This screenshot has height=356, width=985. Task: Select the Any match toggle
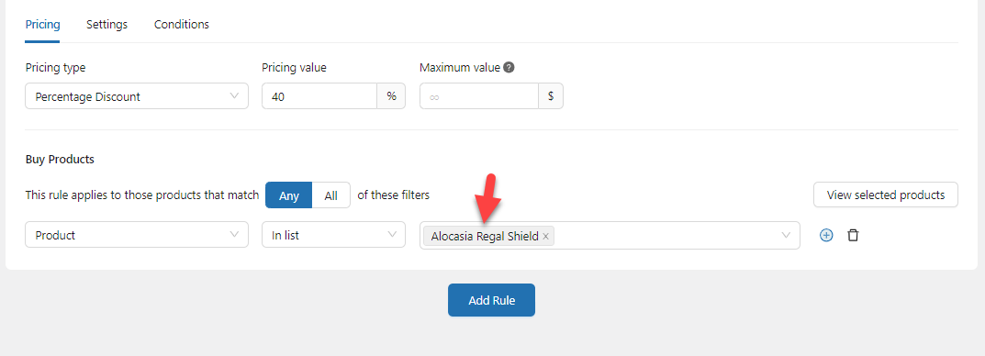pyautogui.click(x=289, y=195)
